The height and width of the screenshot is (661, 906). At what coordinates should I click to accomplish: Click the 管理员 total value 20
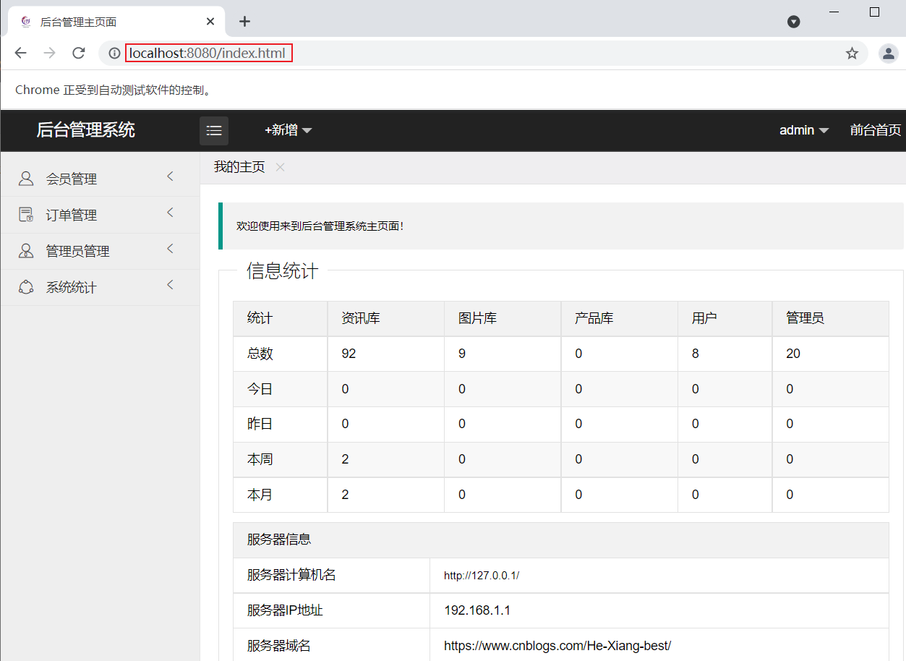pyautogui.click(x=793, y=354)
